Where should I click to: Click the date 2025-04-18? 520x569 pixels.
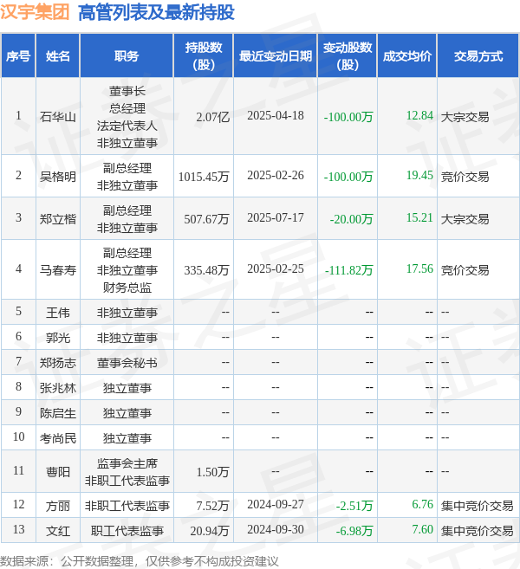276,115
